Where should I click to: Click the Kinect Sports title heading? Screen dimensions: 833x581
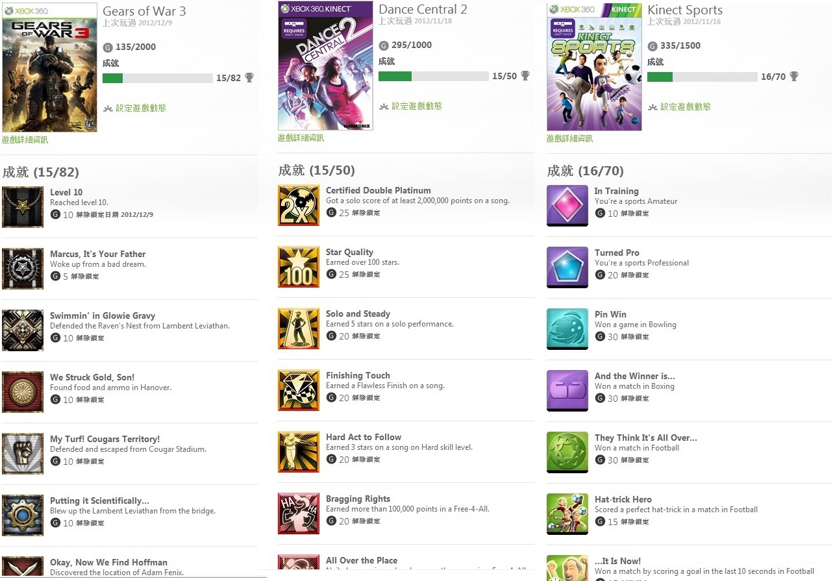pyautogui.click(x=685, y=10)
